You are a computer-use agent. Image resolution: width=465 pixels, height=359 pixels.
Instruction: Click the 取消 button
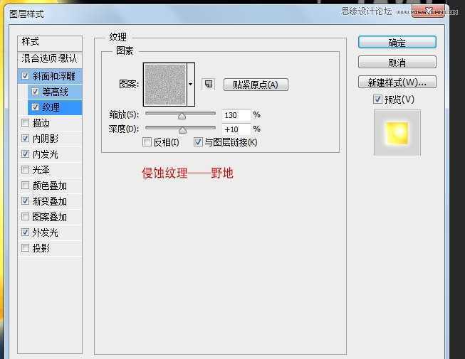397,62
